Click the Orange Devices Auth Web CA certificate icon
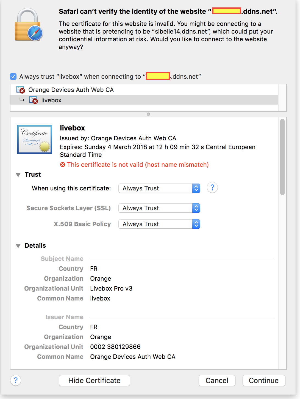Image resolution: width=300 pixels, height=399 pixels. click(21, 90)
